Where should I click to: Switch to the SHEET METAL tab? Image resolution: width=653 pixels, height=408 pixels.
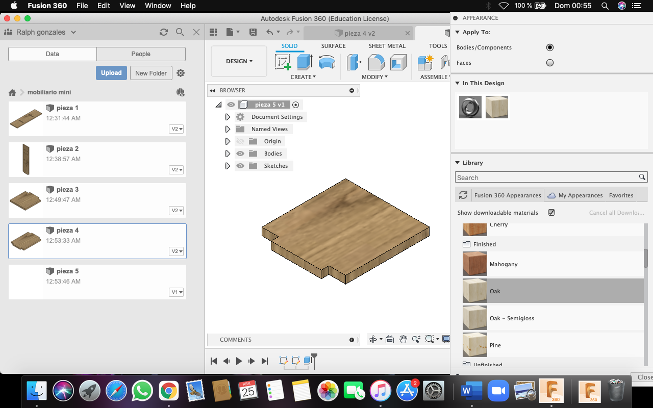[x=387, y=46]
